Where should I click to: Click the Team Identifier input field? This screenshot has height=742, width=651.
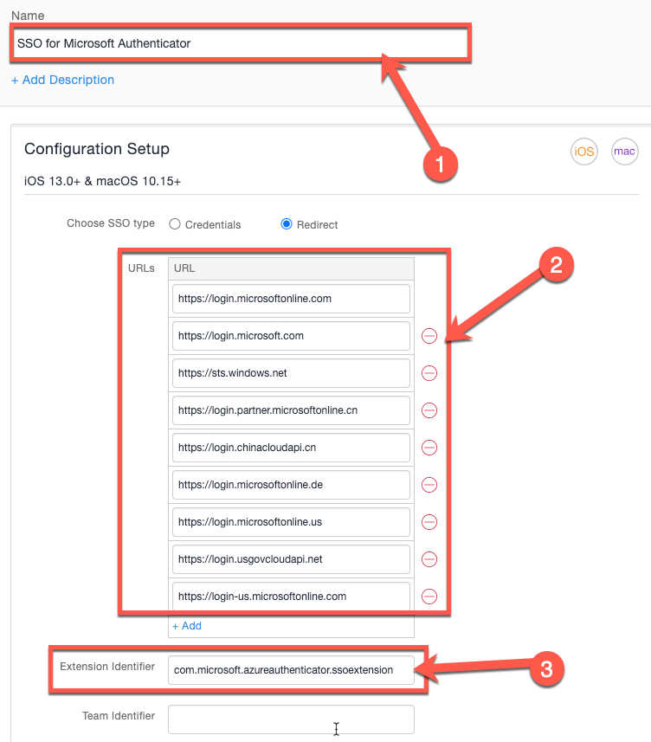(x=292, y=719)
